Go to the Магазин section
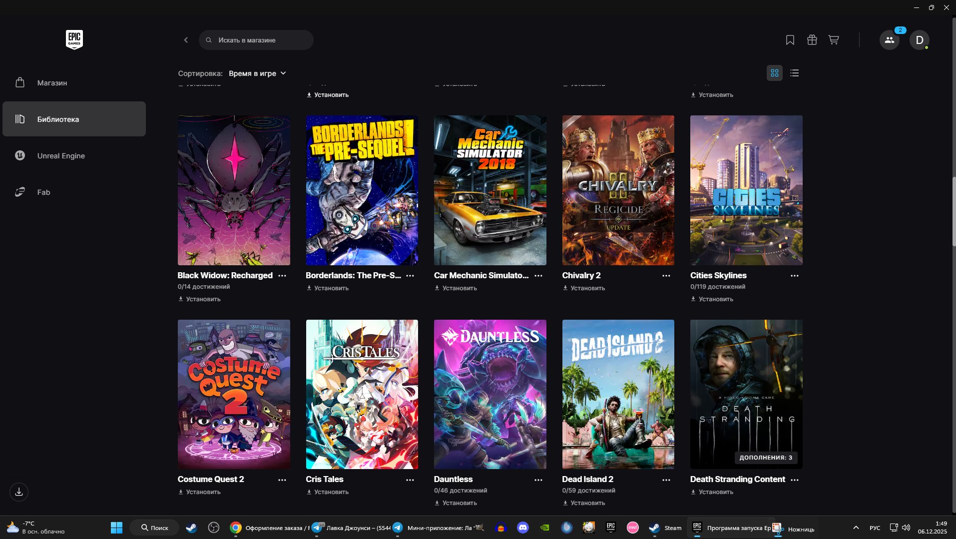956x539 pixels. point(52,82)
